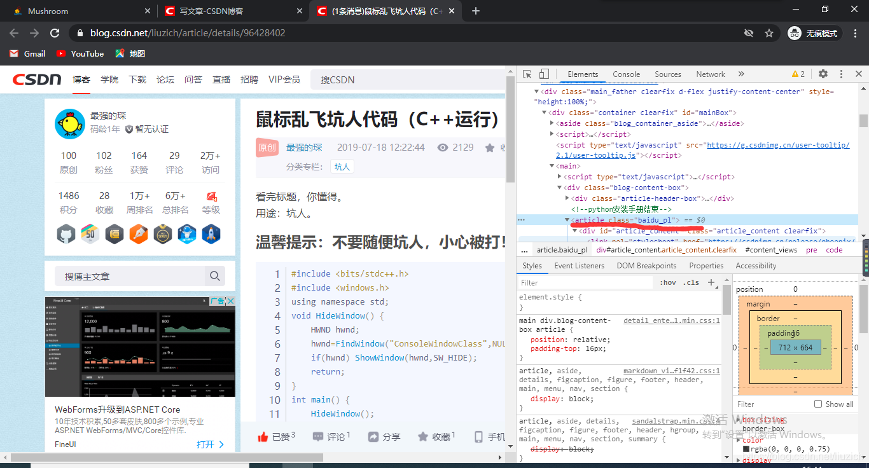Collapse the blog-content-box node
This screenshot has width=869, height=468.
(x=559, y=188)
